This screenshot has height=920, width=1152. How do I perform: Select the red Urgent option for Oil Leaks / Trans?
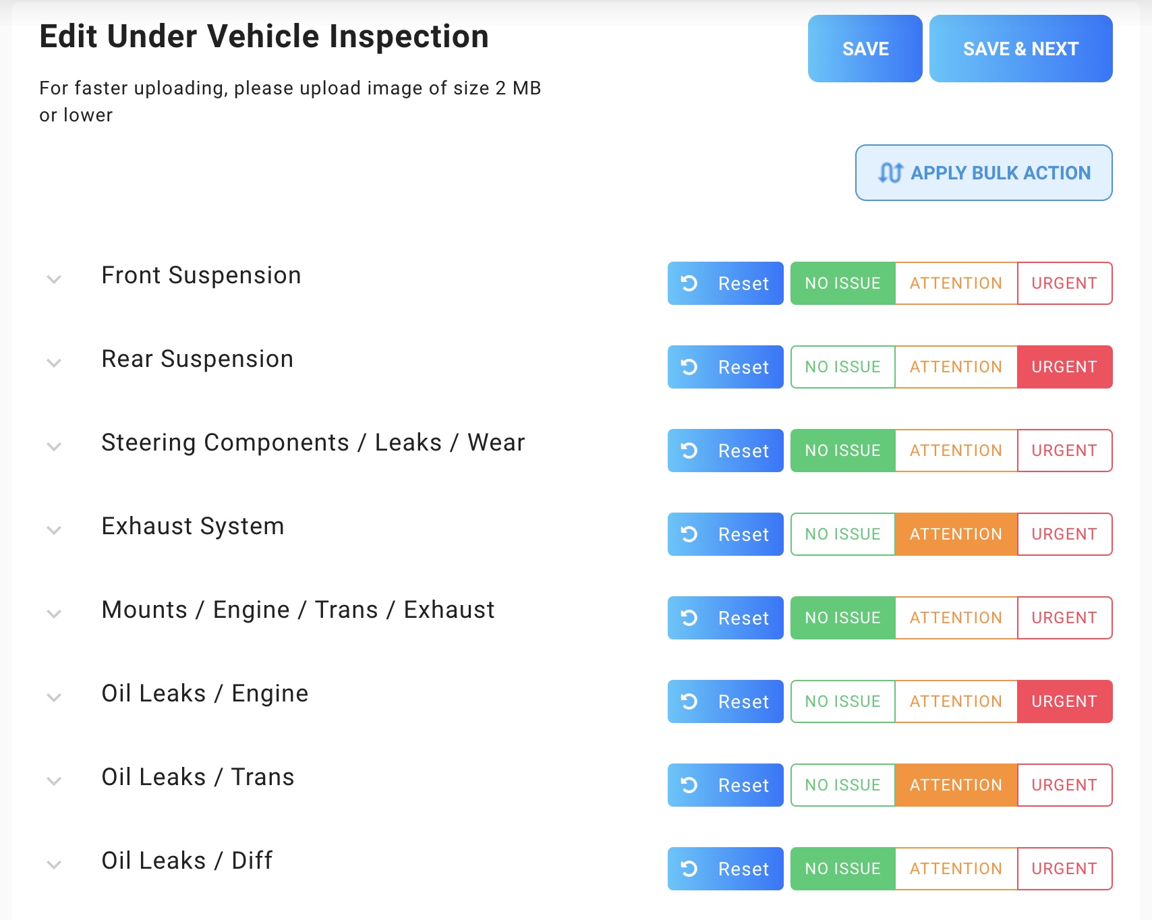pos(1064,785)
